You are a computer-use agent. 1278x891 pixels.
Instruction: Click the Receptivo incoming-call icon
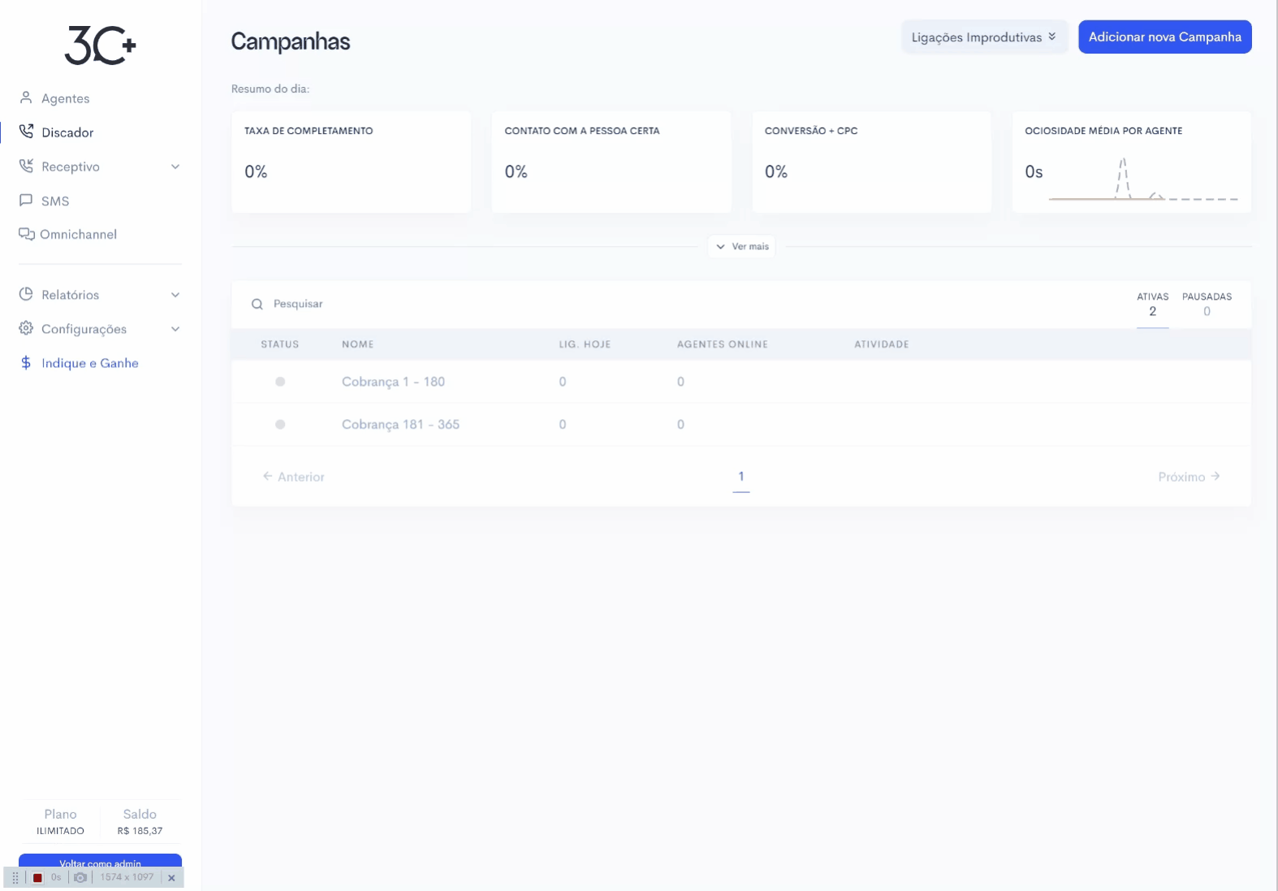(x=26, y=166)
